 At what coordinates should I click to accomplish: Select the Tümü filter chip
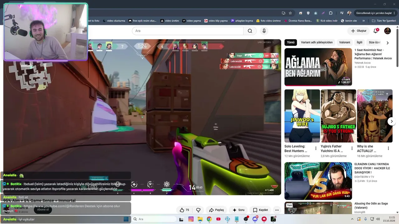(x=291, y=42)
